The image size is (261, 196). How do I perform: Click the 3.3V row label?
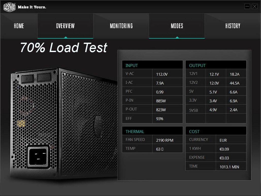tap(193, 100)
